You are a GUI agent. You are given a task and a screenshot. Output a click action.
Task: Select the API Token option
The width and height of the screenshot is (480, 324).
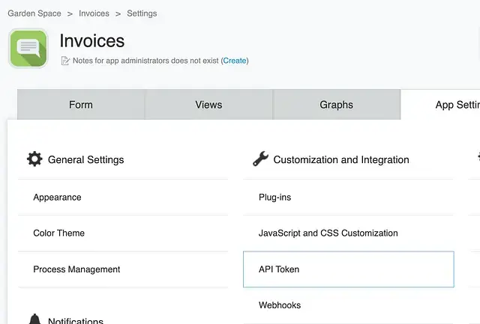tap(279, 269)
